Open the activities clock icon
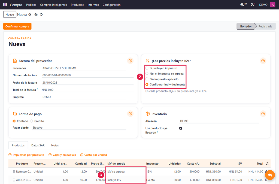Screen dimensions: 279x184 tap(253, 5)
